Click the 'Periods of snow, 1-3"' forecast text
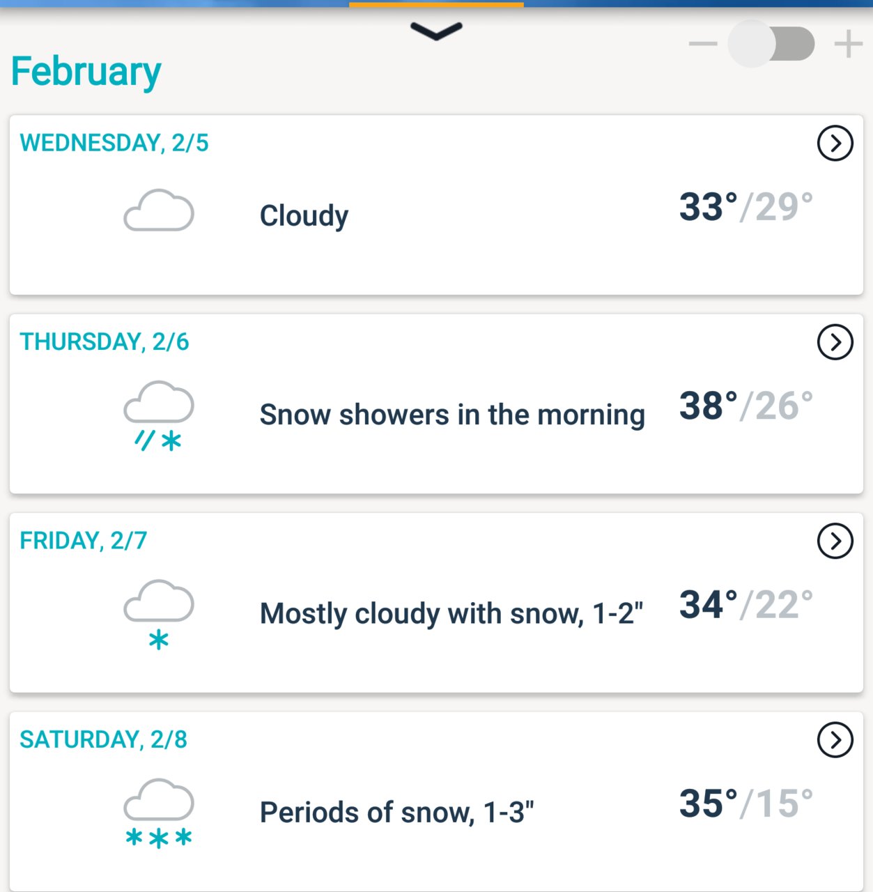The width and height of the screenshot is (873, 892). 397,813
